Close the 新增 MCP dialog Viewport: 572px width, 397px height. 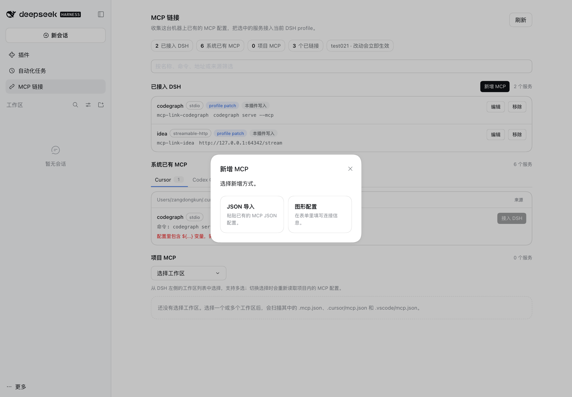tap(350, 169)
